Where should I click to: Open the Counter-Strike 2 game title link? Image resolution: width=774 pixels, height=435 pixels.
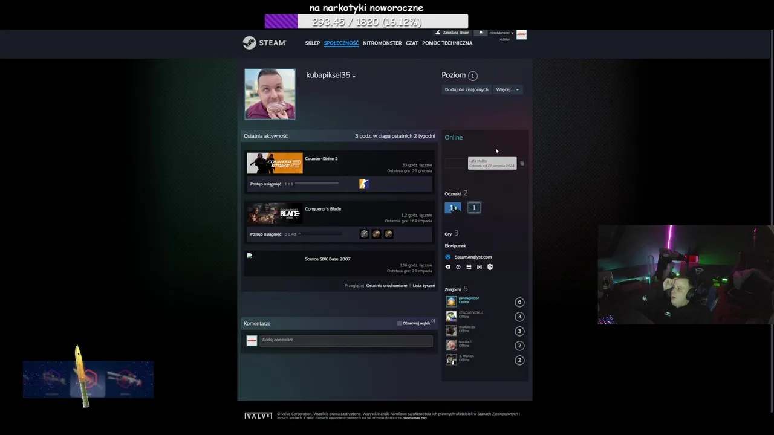click(x=321, y=159)
